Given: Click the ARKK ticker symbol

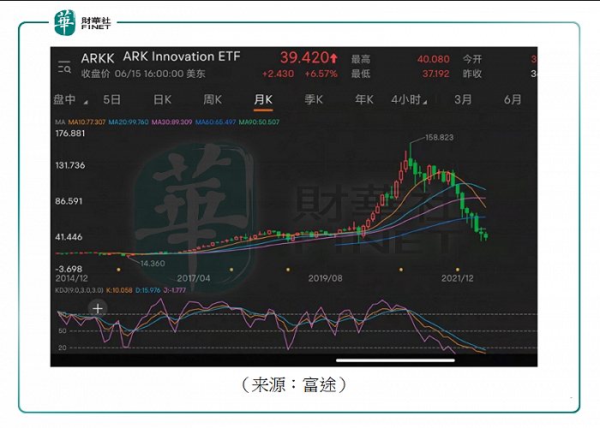Looking at the screenshot, I should (x=98, y=58).
